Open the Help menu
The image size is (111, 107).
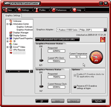79,10
